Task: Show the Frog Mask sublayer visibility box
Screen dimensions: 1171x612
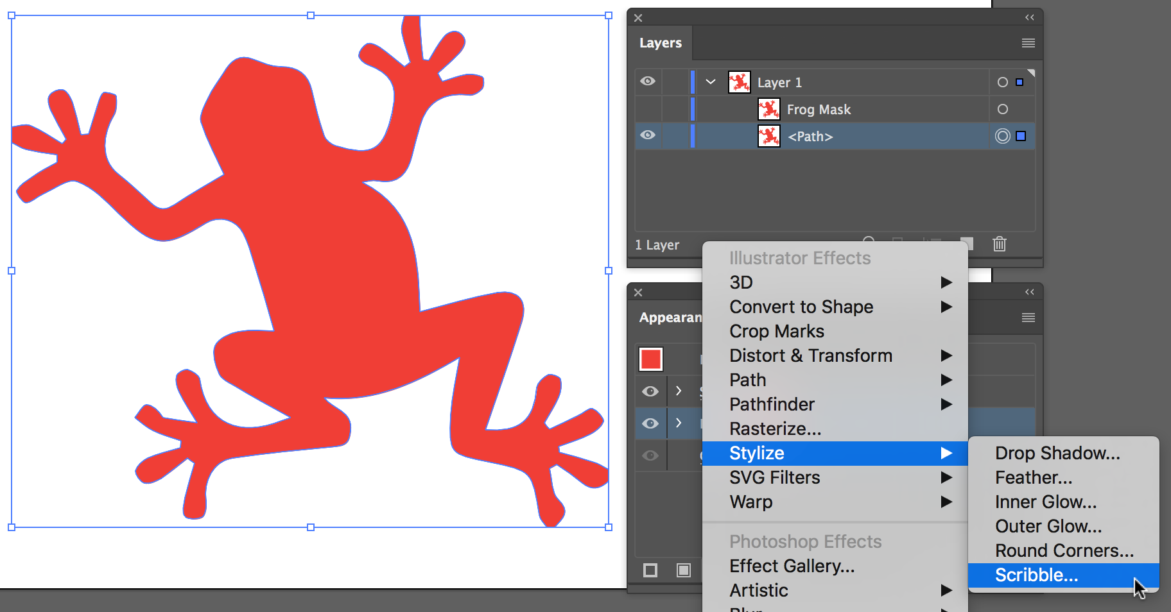Action: coord(648,110)
